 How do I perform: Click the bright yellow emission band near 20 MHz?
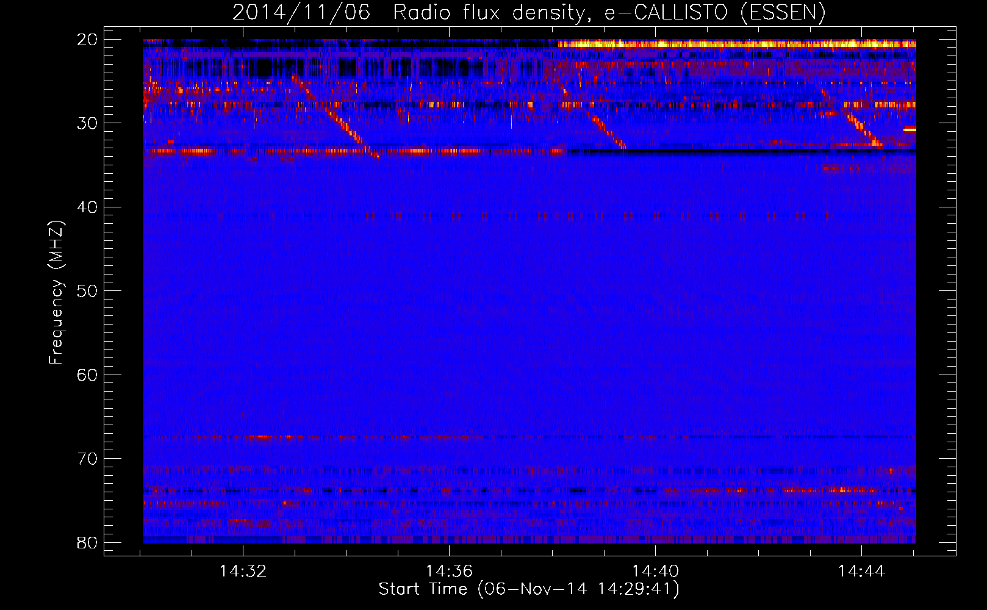[737, 43]
